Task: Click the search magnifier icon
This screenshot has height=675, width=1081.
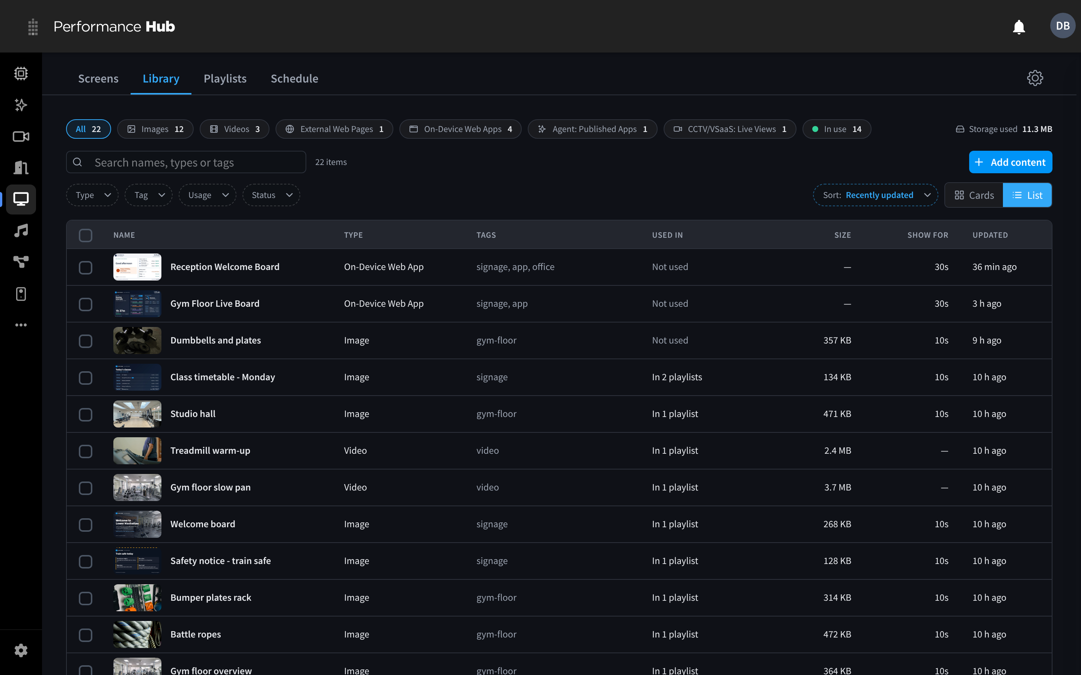Action: (78, 162)
